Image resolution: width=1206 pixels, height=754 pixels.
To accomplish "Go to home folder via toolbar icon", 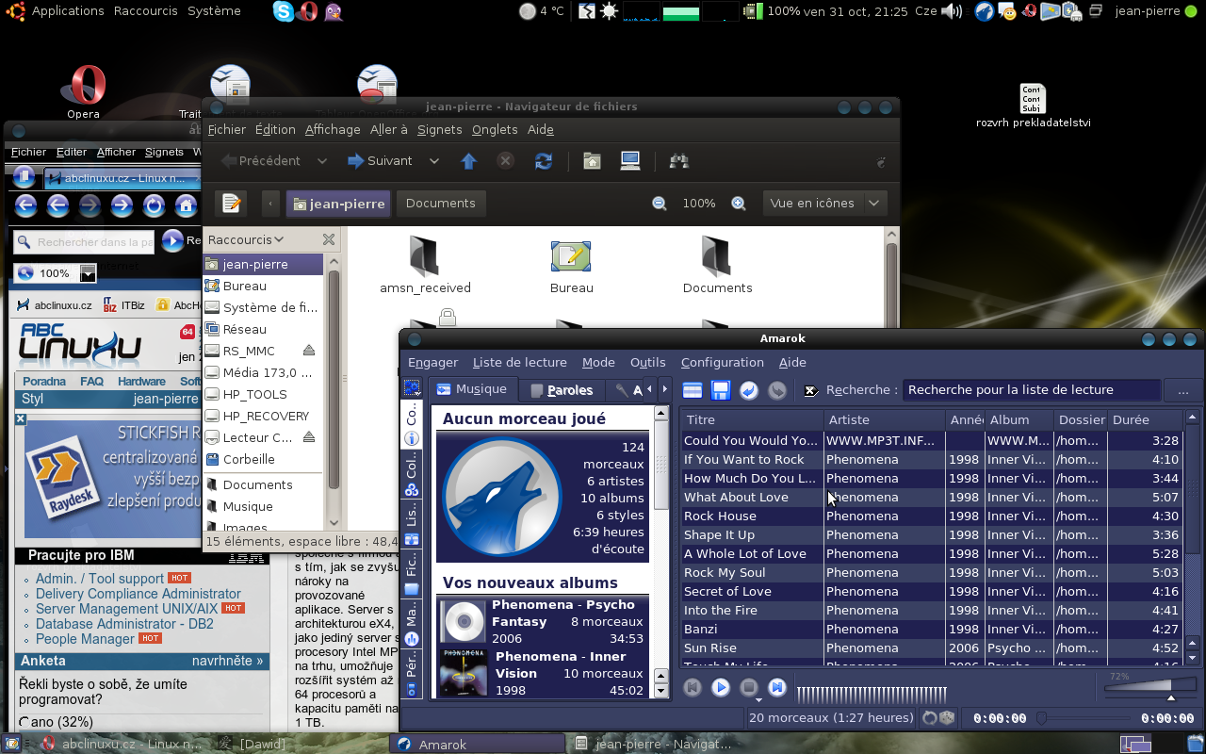I will 592,161.
